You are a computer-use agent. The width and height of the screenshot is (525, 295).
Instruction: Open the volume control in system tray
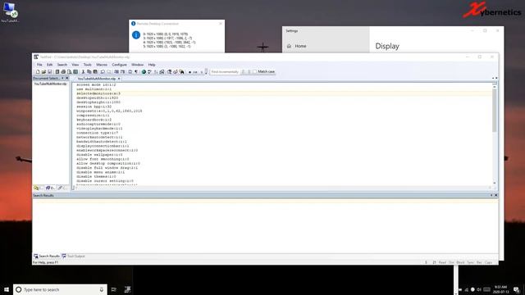tap(479, 289)
